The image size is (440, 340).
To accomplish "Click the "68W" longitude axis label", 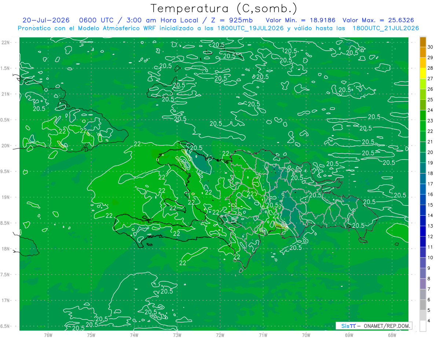I will pyautogui.click(x=392, y=335).
